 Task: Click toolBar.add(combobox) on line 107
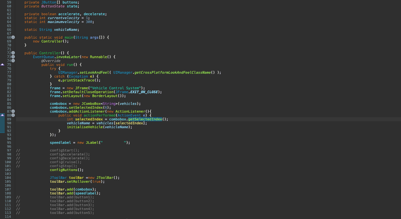pos(73,189)
